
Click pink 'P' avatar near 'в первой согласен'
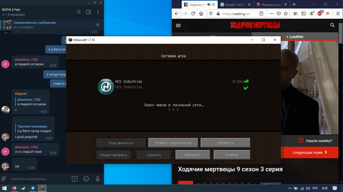coord(5,64)
